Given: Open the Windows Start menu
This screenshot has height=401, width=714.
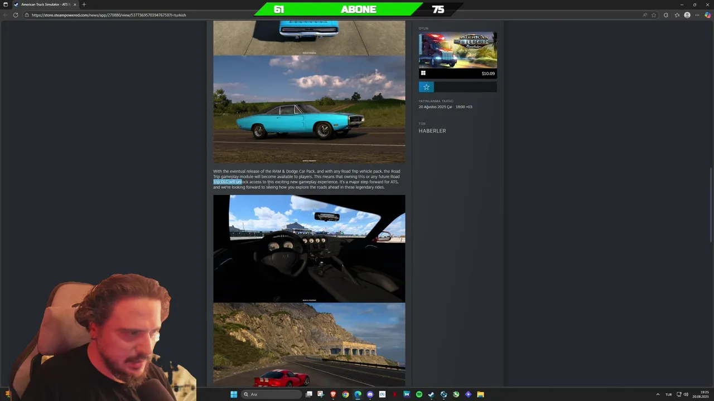Looking at the screenshot, I should pos(234,394).
